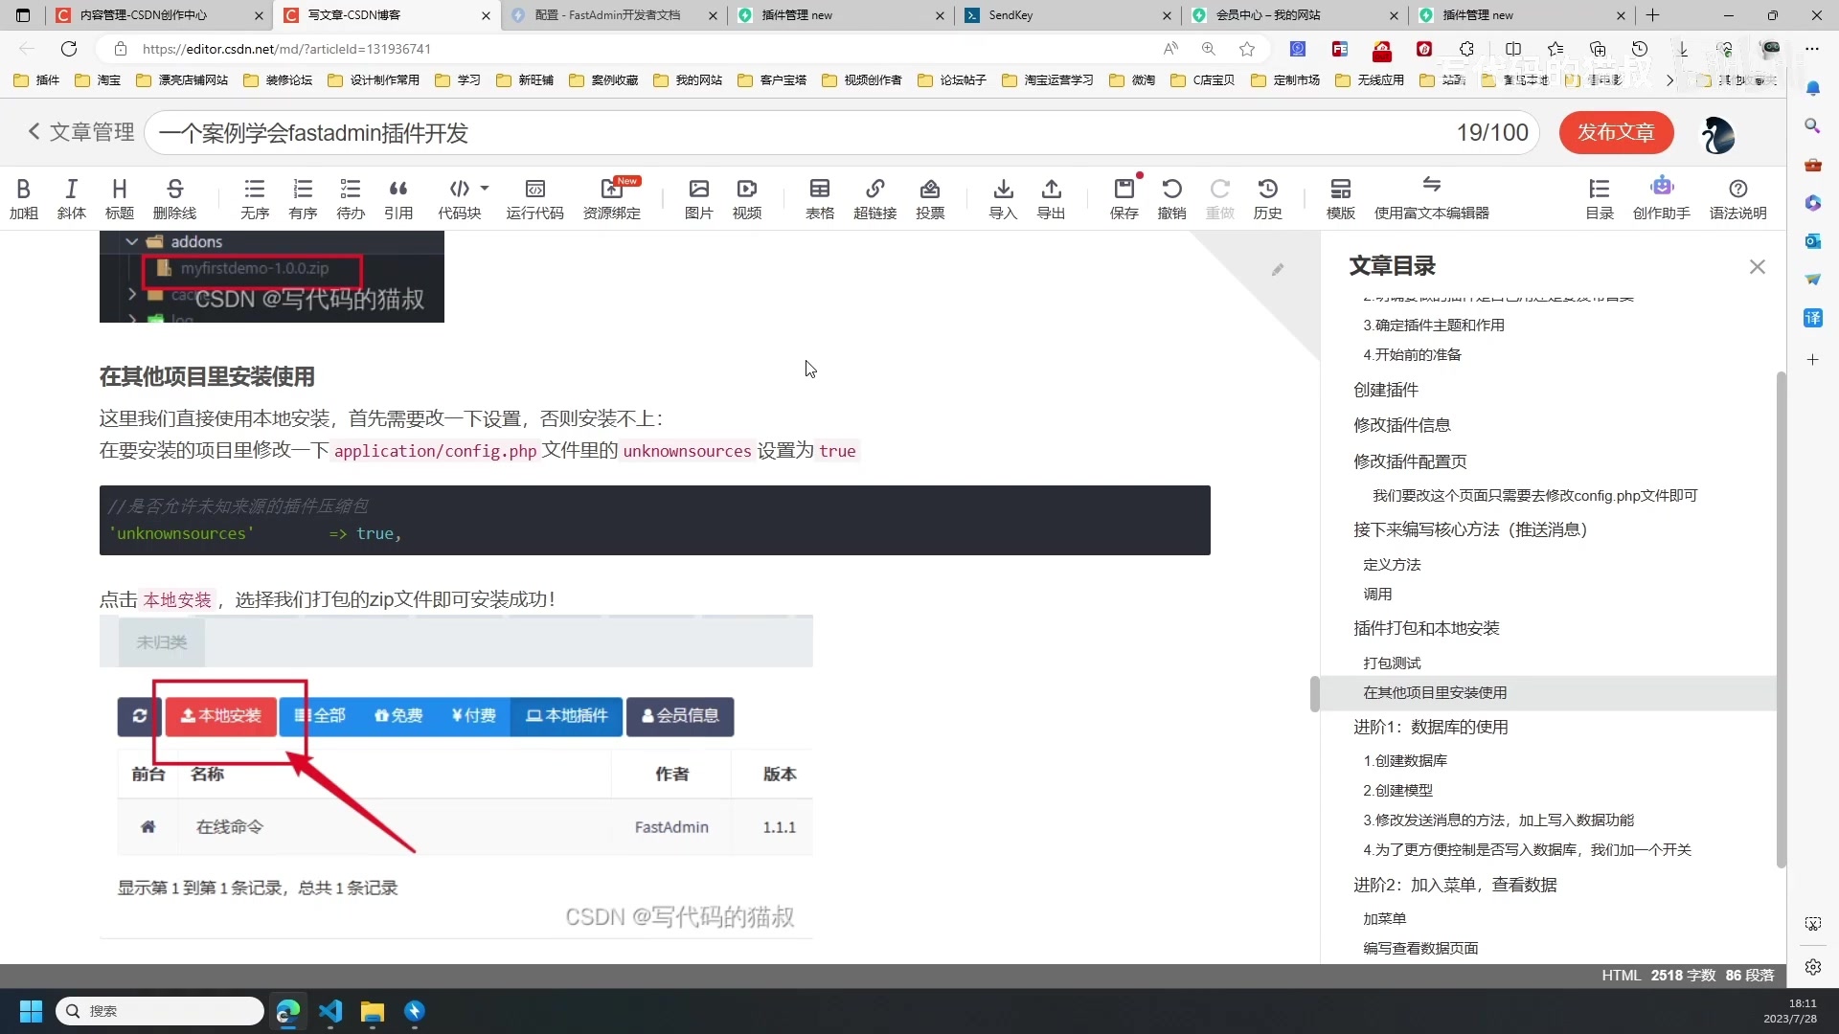Click the 发布文章 publish button

click(1616, 133)
